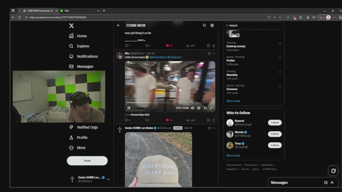Open the Home feed
This screenshot has height=192, width=342.
(78, 36)
